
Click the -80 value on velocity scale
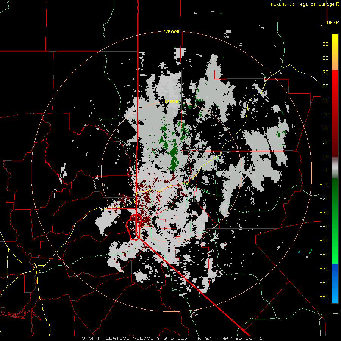tap(324, 283)
